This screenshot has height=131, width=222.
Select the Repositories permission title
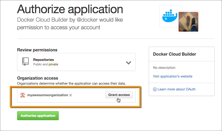pos(43,60)
